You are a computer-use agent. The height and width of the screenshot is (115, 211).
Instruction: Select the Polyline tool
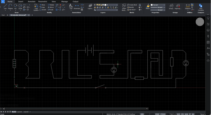10,6
